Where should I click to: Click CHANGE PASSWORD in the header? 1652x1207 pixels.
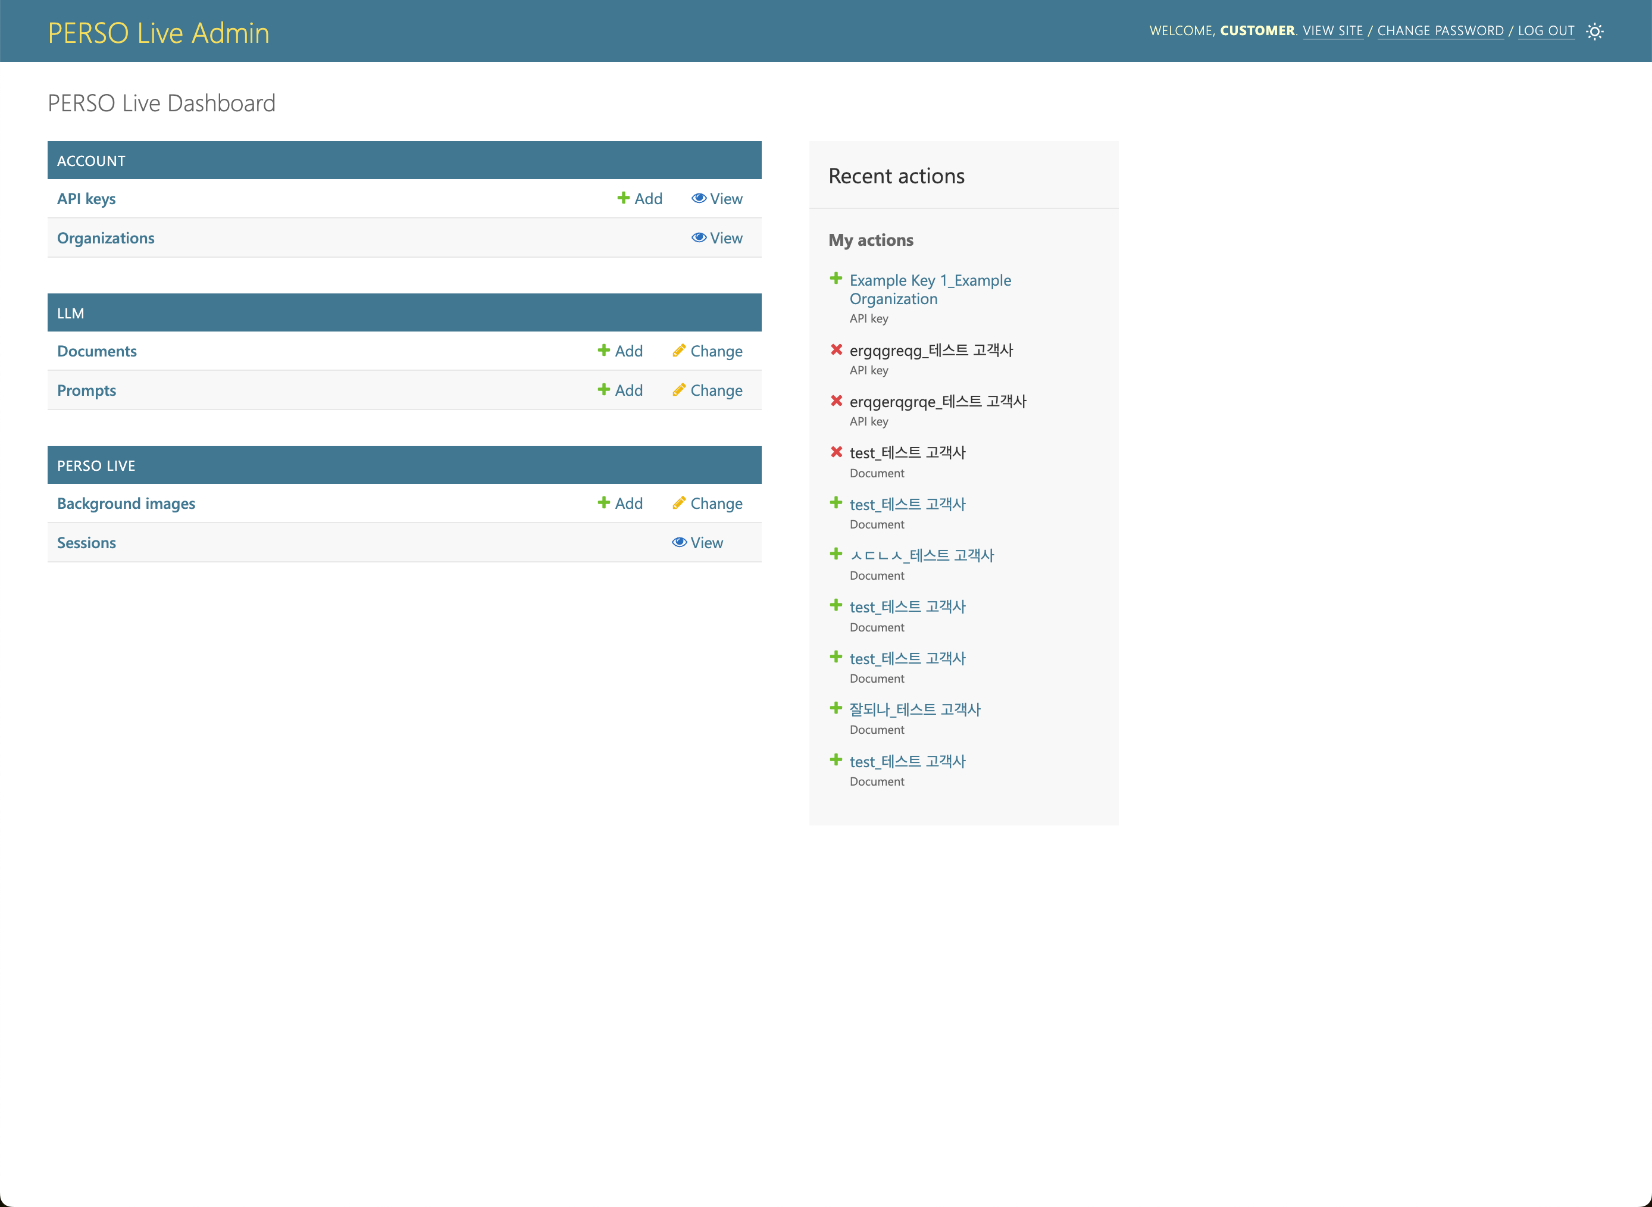pos(1440,31)
